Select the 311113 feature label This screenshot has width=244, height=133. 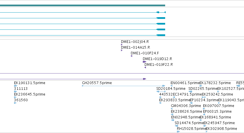[21, 89]
